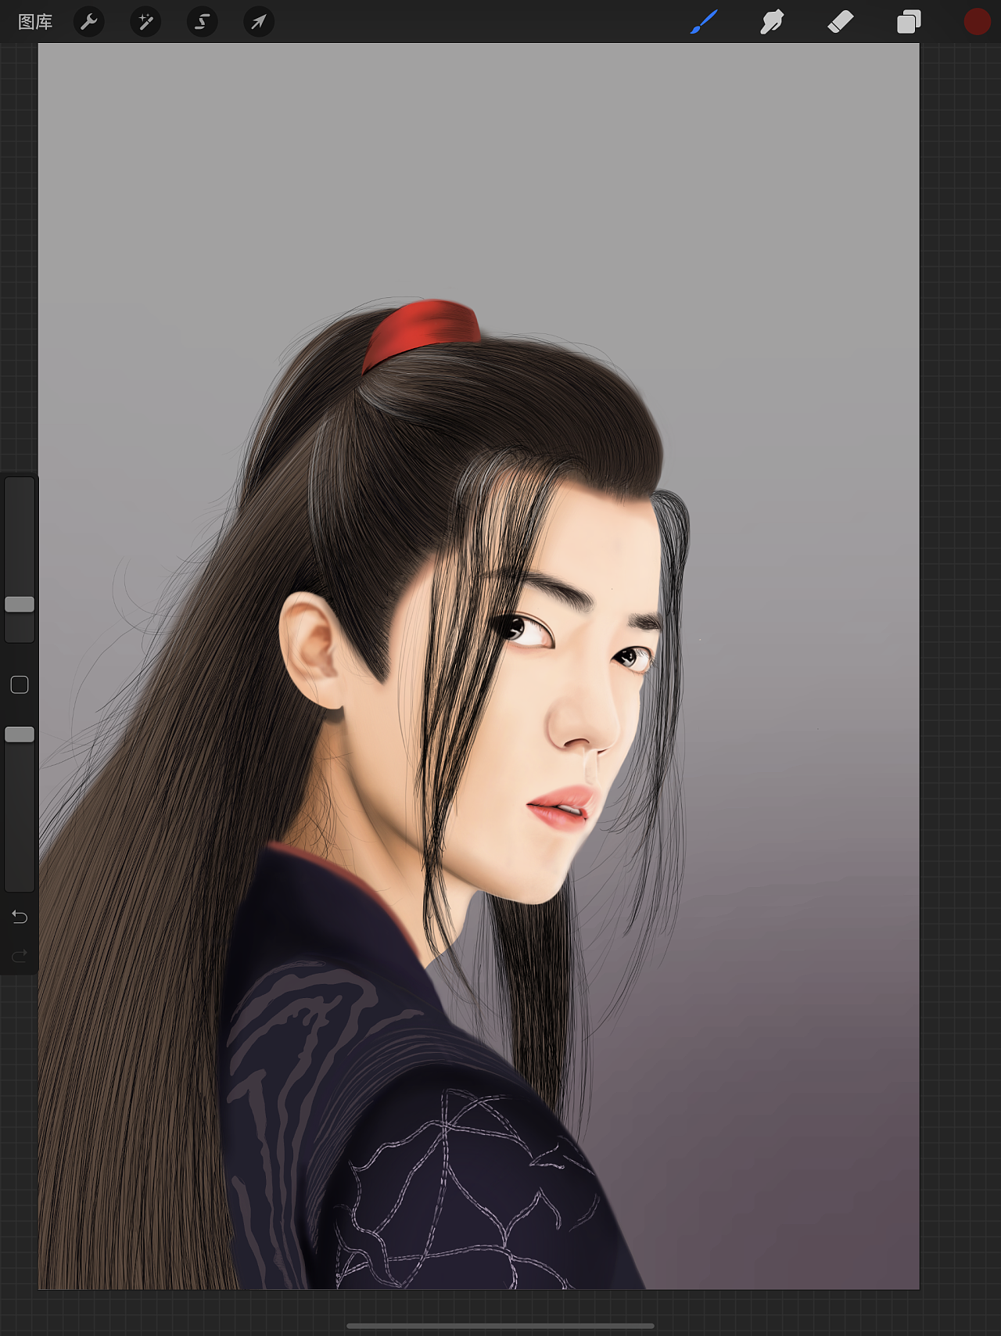
Task: Activate the Transform arrow tool
Action: tap(258, 22)
